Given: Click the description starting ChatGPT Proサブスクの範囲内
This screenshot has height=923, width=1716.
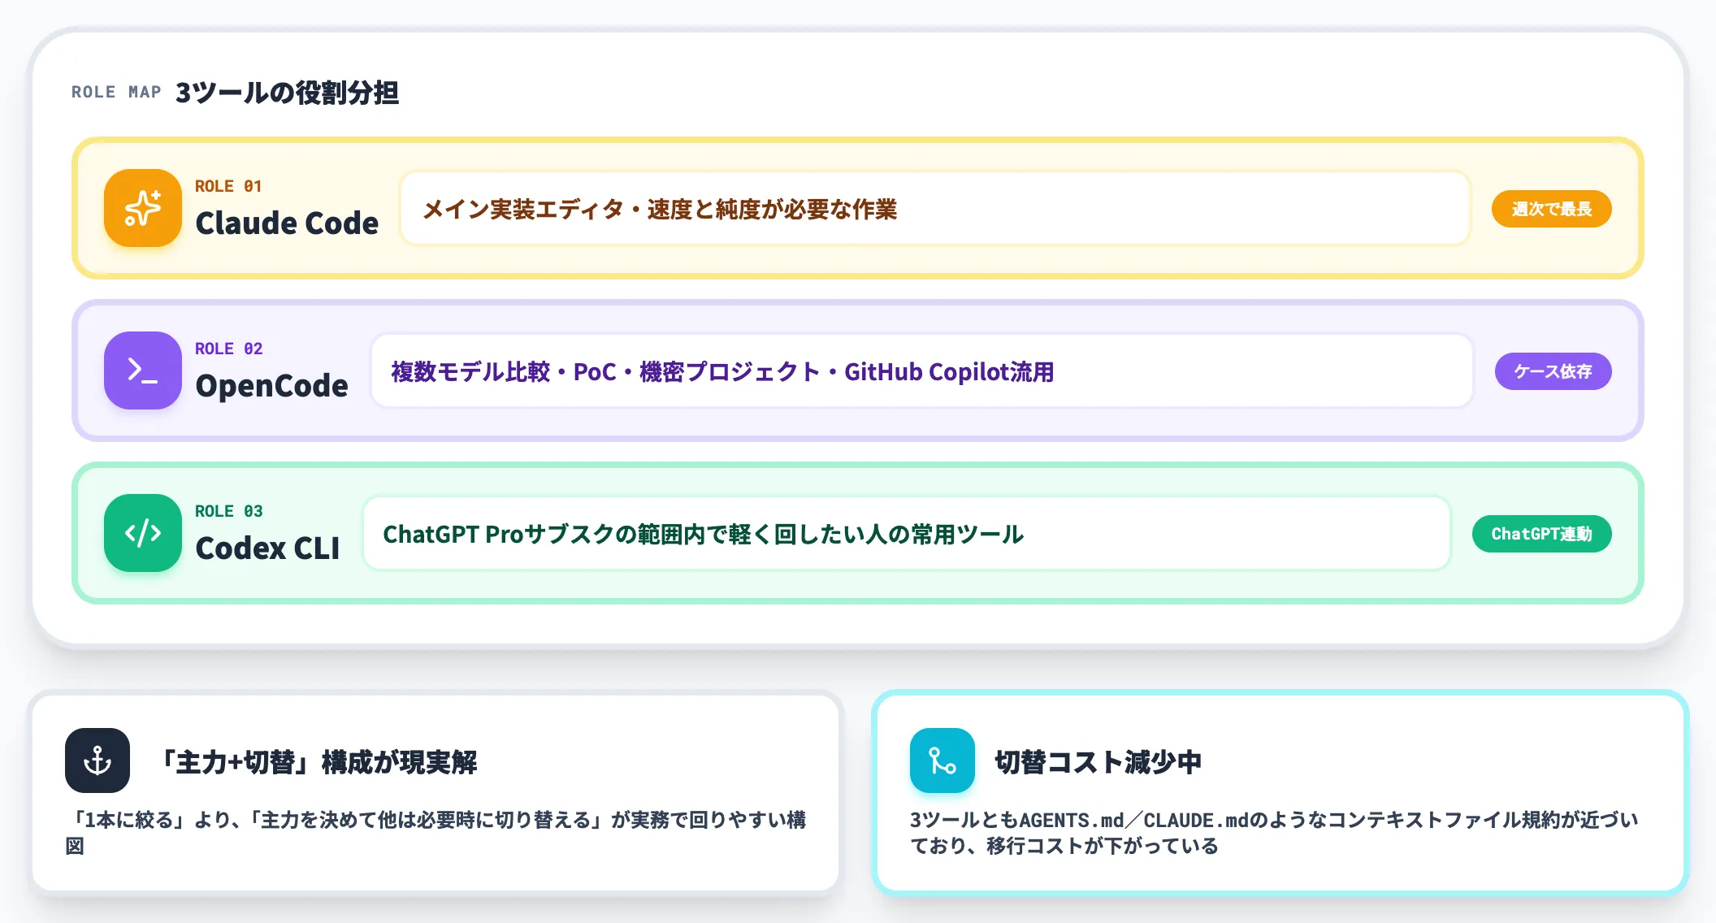Looking at the screenshot, I should click(x=703, y=534).
